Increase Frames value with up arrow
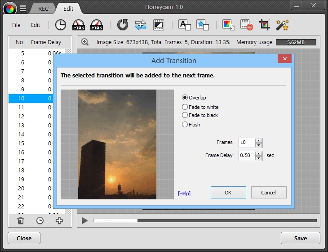 (x=259, y=140)
